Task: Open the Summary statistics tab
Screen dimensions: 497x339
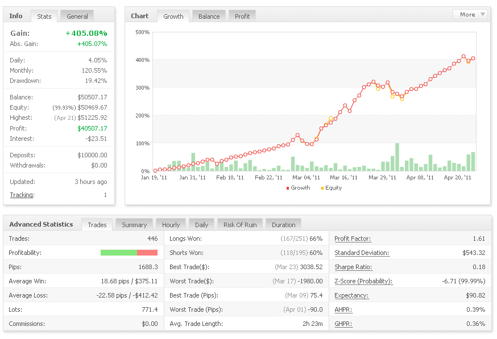Action: pyautogui.click(x=134, y=225)
